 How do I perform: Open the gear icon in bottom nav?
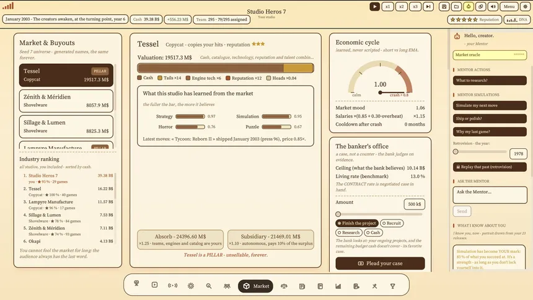(x=191, y=286)
